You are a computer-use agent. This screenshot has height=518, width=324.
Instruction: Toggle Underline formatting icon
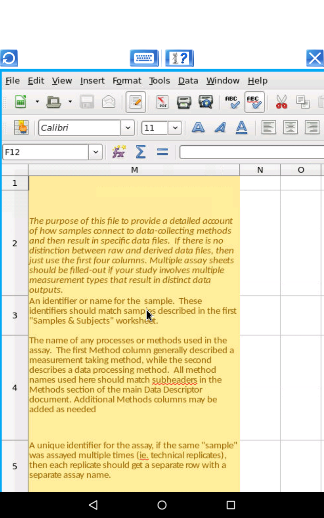click(x=241, y=128)
